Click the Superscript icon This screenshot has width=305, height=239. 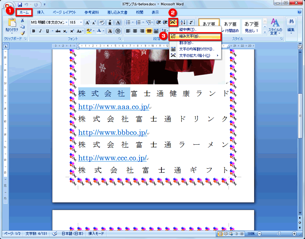point(72,31)
